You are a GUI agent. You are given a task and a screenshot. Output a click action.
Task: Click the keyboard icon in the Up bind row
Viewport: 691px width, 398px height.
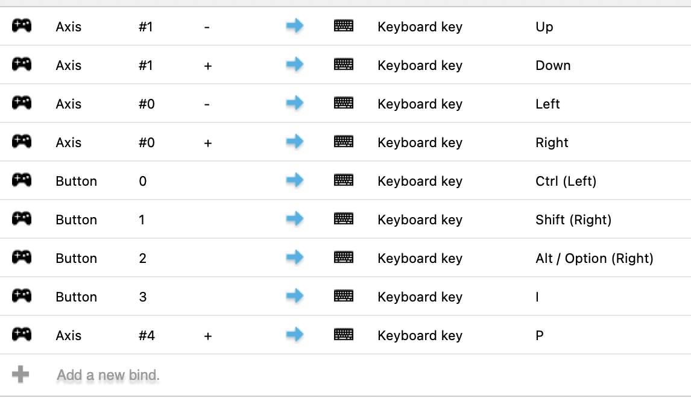tap(344, 26)
